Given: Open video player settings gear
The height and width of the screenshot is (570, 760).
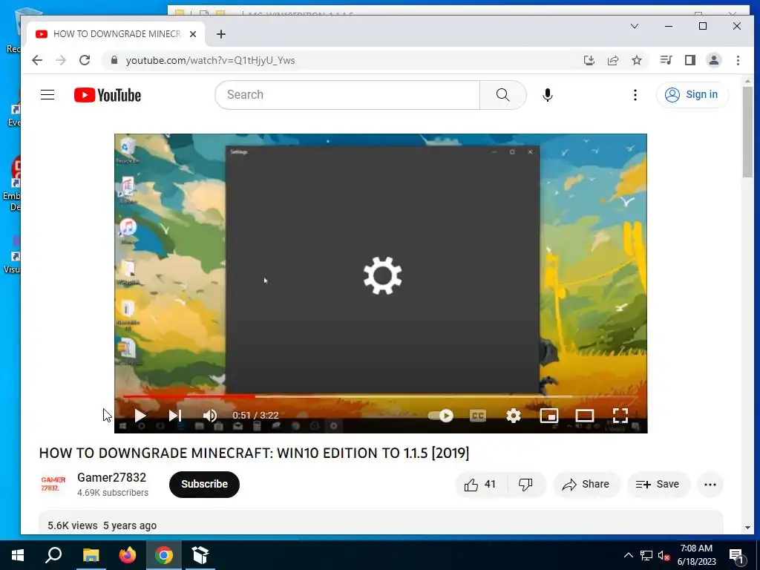Looking at the screenshot, I should click(514, 416).
